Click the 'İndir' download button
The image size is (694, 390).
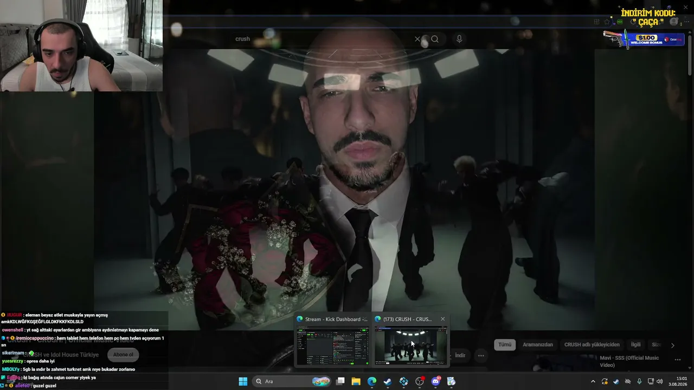(460, 355)
